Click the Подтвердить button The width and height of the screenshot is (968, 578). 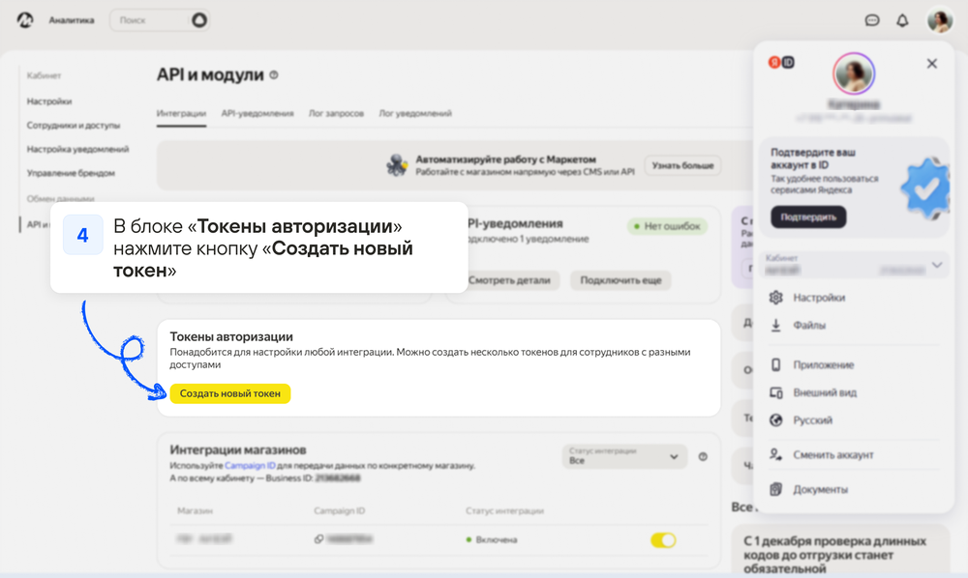[x=808, y=217]
